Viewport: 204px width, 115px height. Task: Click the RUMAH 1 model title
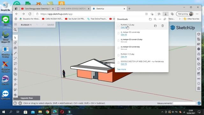(x=26, y=25)
